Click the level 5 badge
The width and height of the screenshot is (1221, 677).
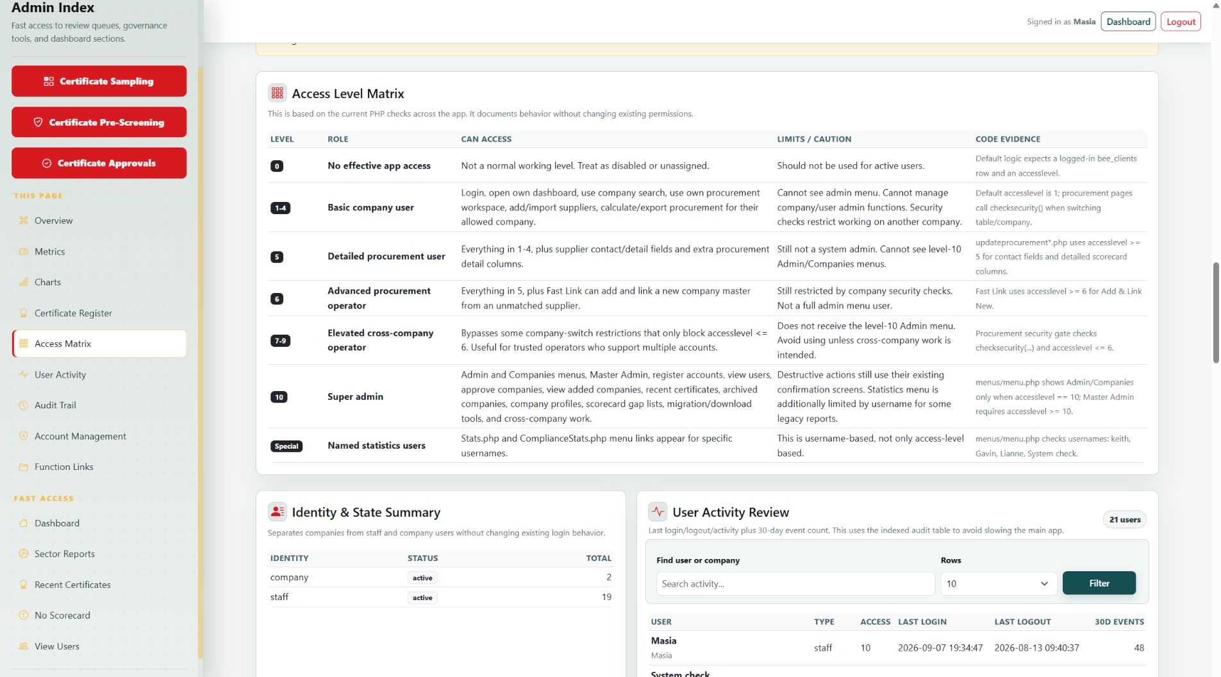277,256
